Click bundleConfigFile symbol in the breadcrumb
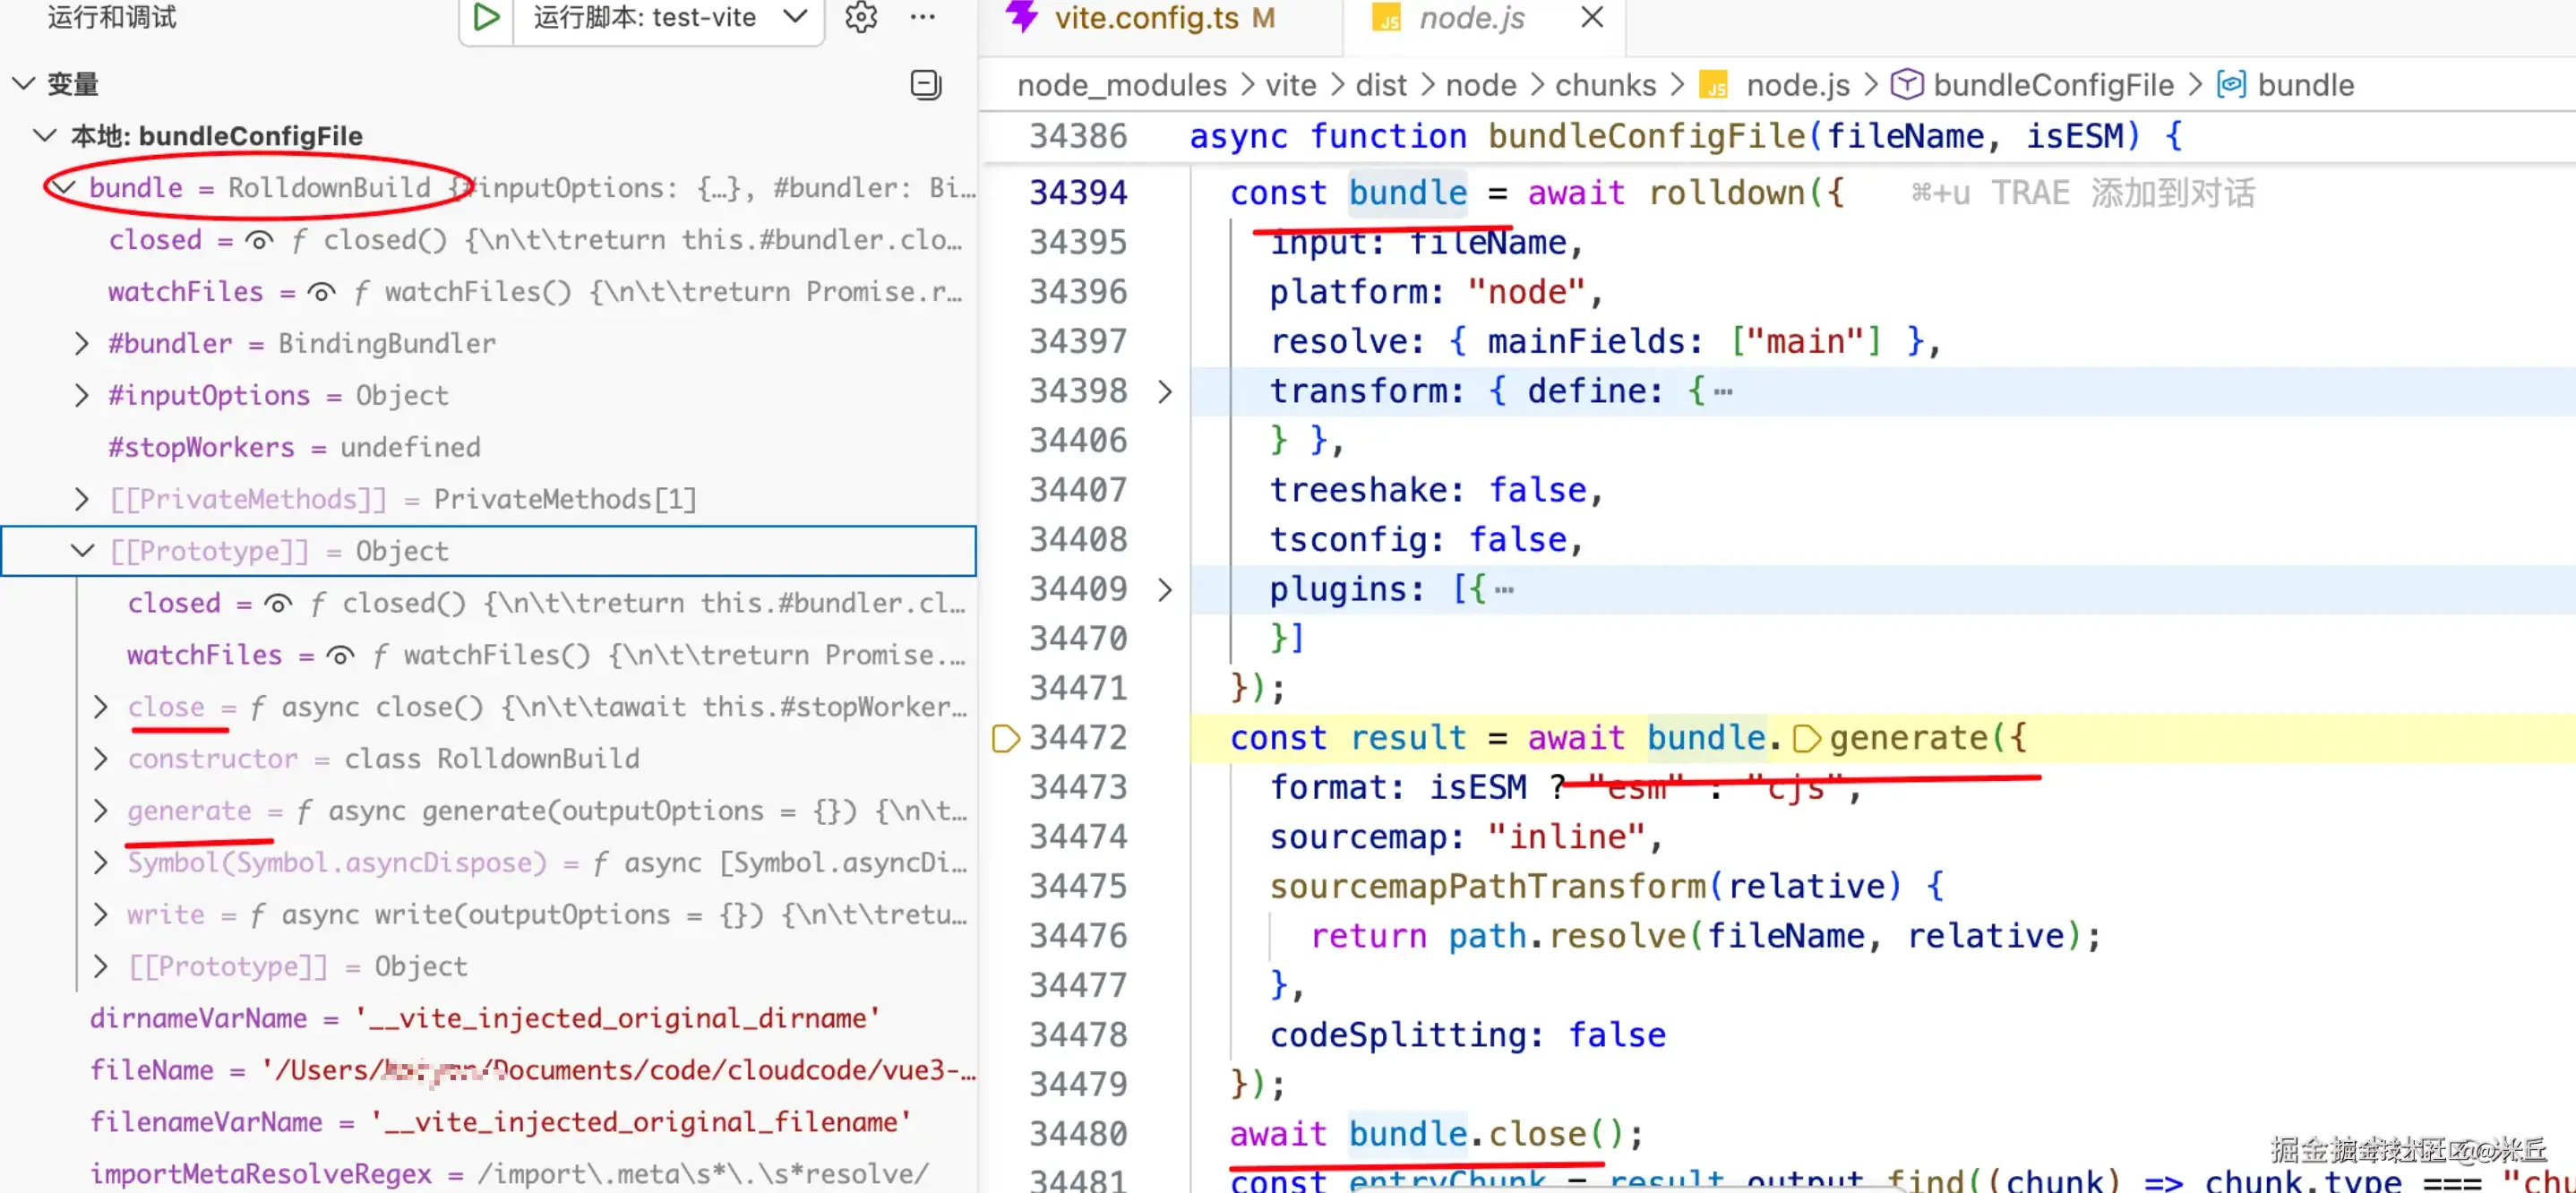 point(2052,85)
